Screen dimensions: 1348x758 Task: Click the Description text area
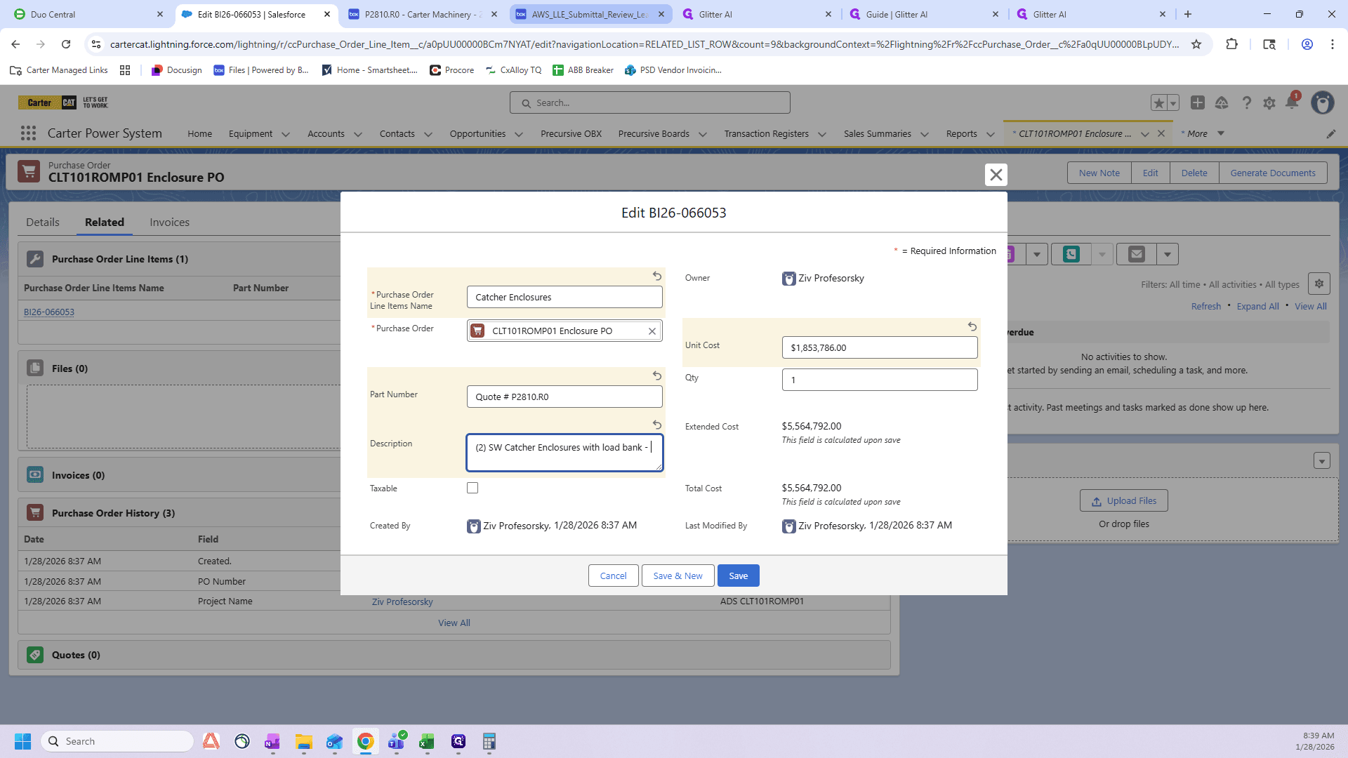click(x=564, y=453)
